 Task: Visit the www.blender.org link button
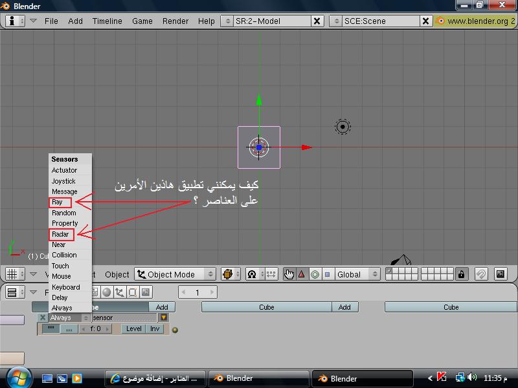pyautogui.click(x=476, y=21)
